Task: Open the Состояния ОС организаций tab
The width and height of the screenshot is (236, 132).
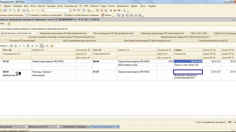Action: (22, 41)
